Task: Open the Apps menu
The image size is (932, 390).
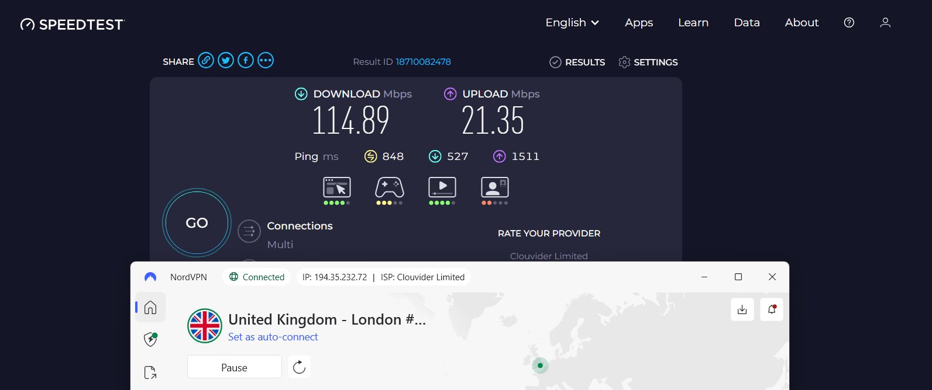Action: click(639, 23)
